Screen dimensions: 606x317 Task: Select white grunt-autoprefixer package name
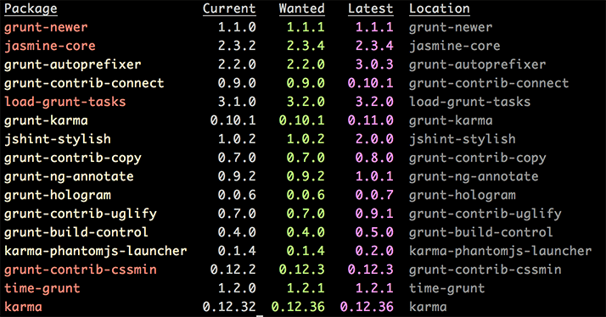[73, 64]
